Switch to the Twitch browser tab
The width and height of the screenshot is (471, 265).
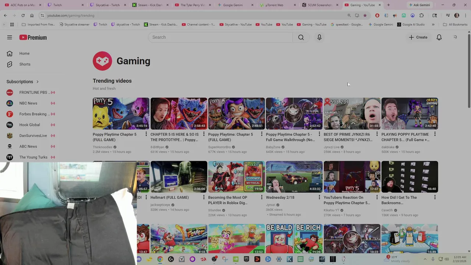(x=65, y=5)
